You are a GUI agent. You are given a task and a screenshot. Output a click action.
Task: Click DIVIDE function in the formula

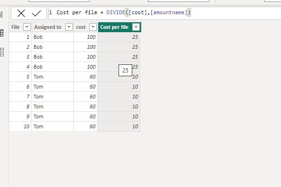point(116,12)
